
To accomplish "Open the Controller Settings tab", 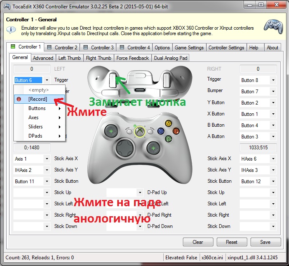I will [x=226, y=47].
